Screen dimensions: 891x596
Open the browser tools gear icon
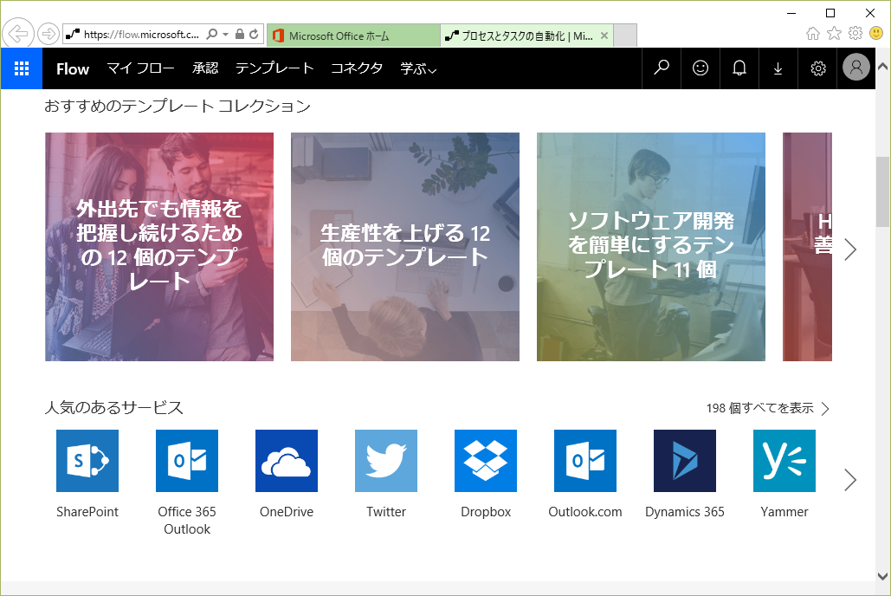click(x=855, y=33)
